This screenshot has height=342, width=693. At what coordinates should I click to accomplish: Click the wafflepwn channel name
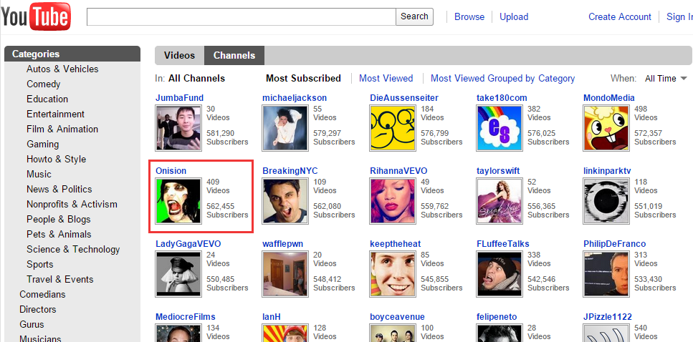pos(283,243)
